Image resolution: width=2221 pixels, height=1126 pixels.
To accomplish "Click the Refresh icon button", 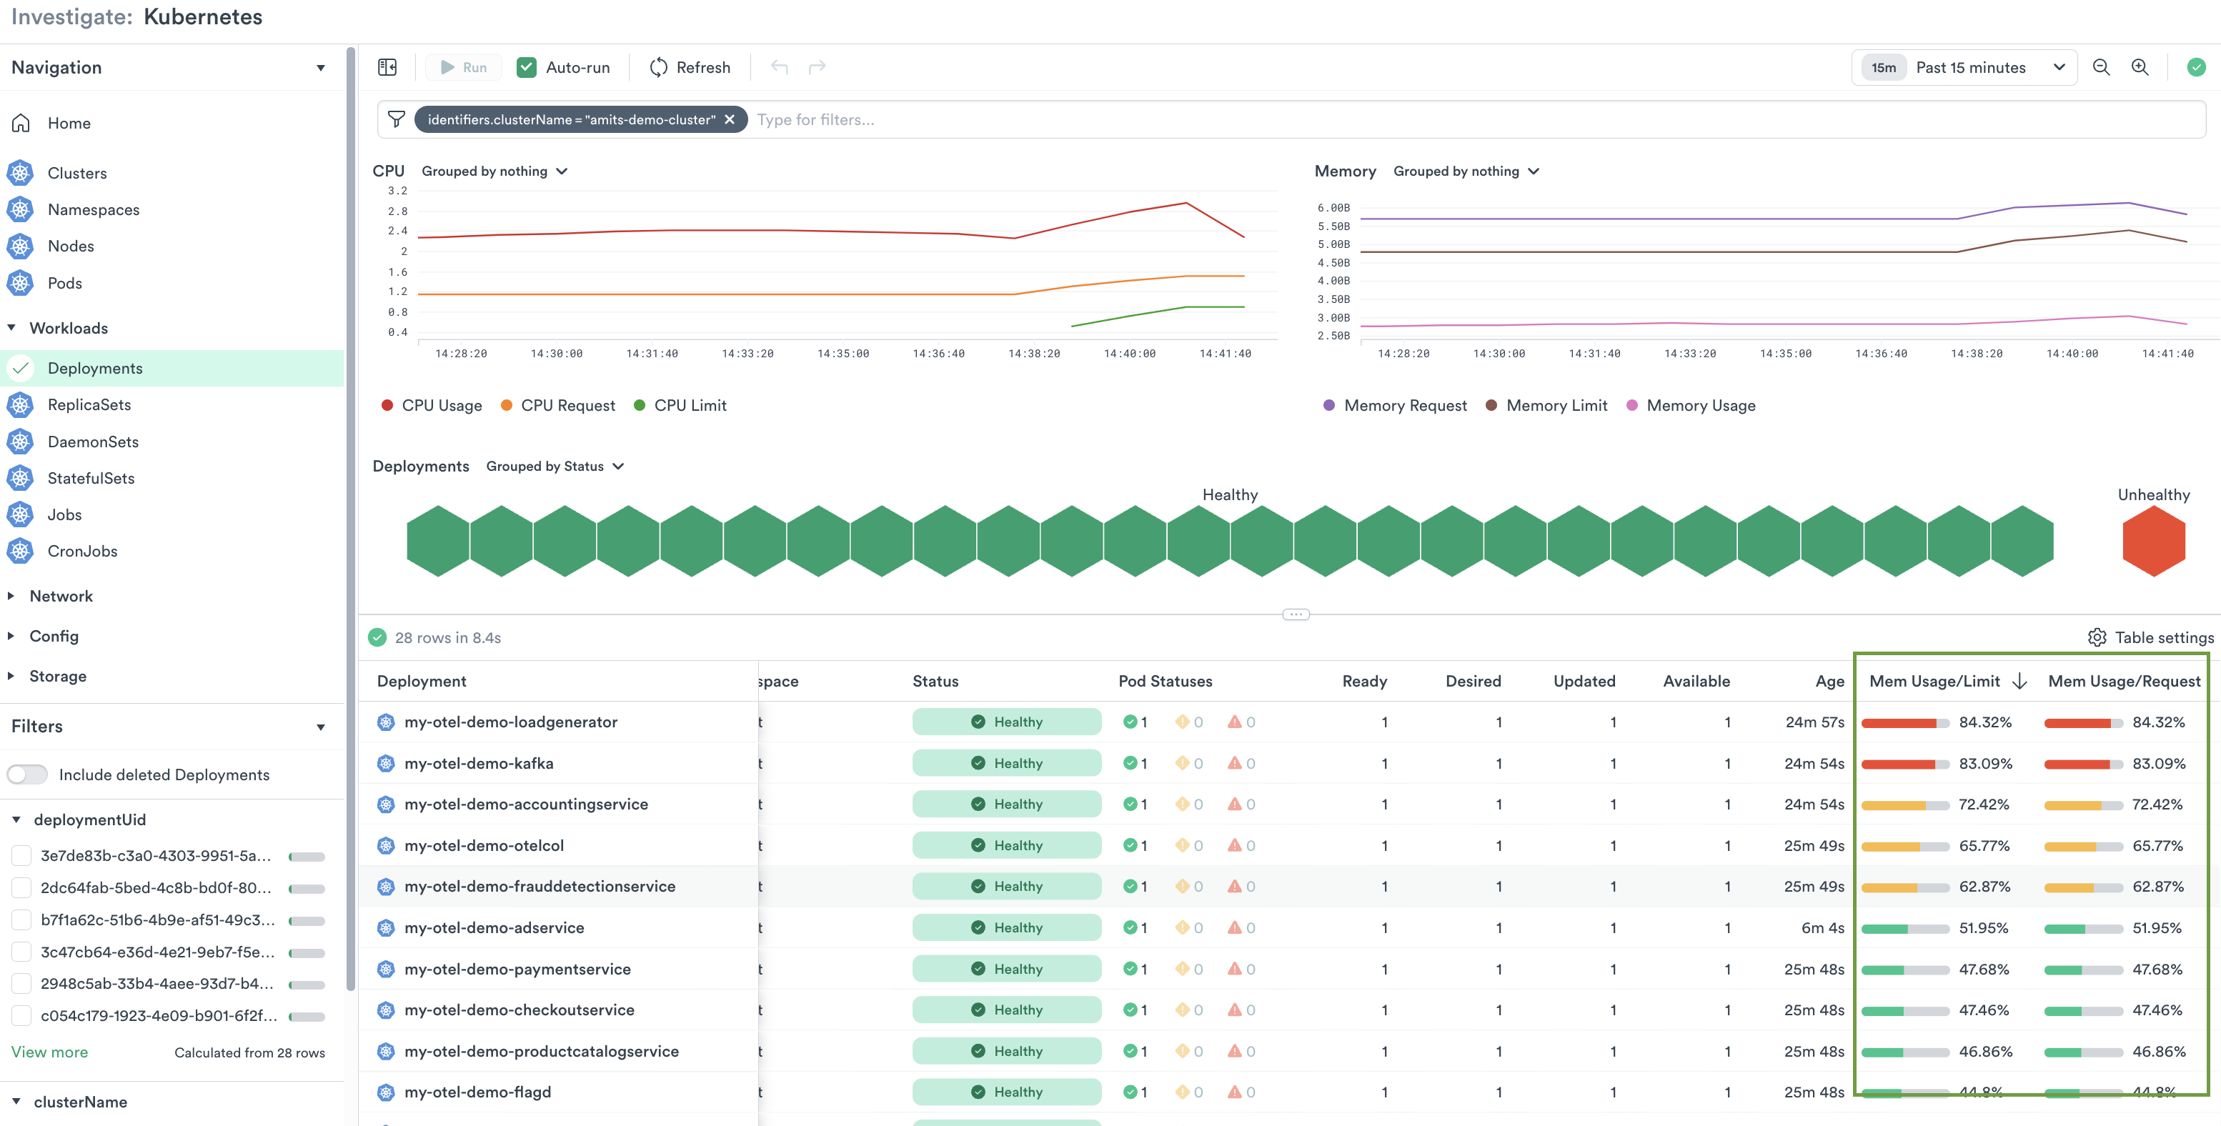I will tap(659, 67).
